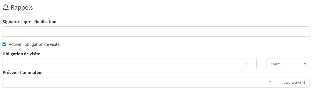312x91 pixels.
Task: Click the Prévenir l'animateur number field
Action: tap(141, 82)
